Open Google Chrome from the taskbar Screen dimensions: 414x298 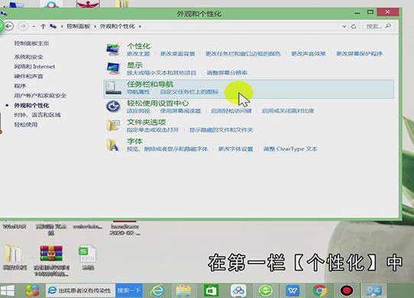coord(319,290)
